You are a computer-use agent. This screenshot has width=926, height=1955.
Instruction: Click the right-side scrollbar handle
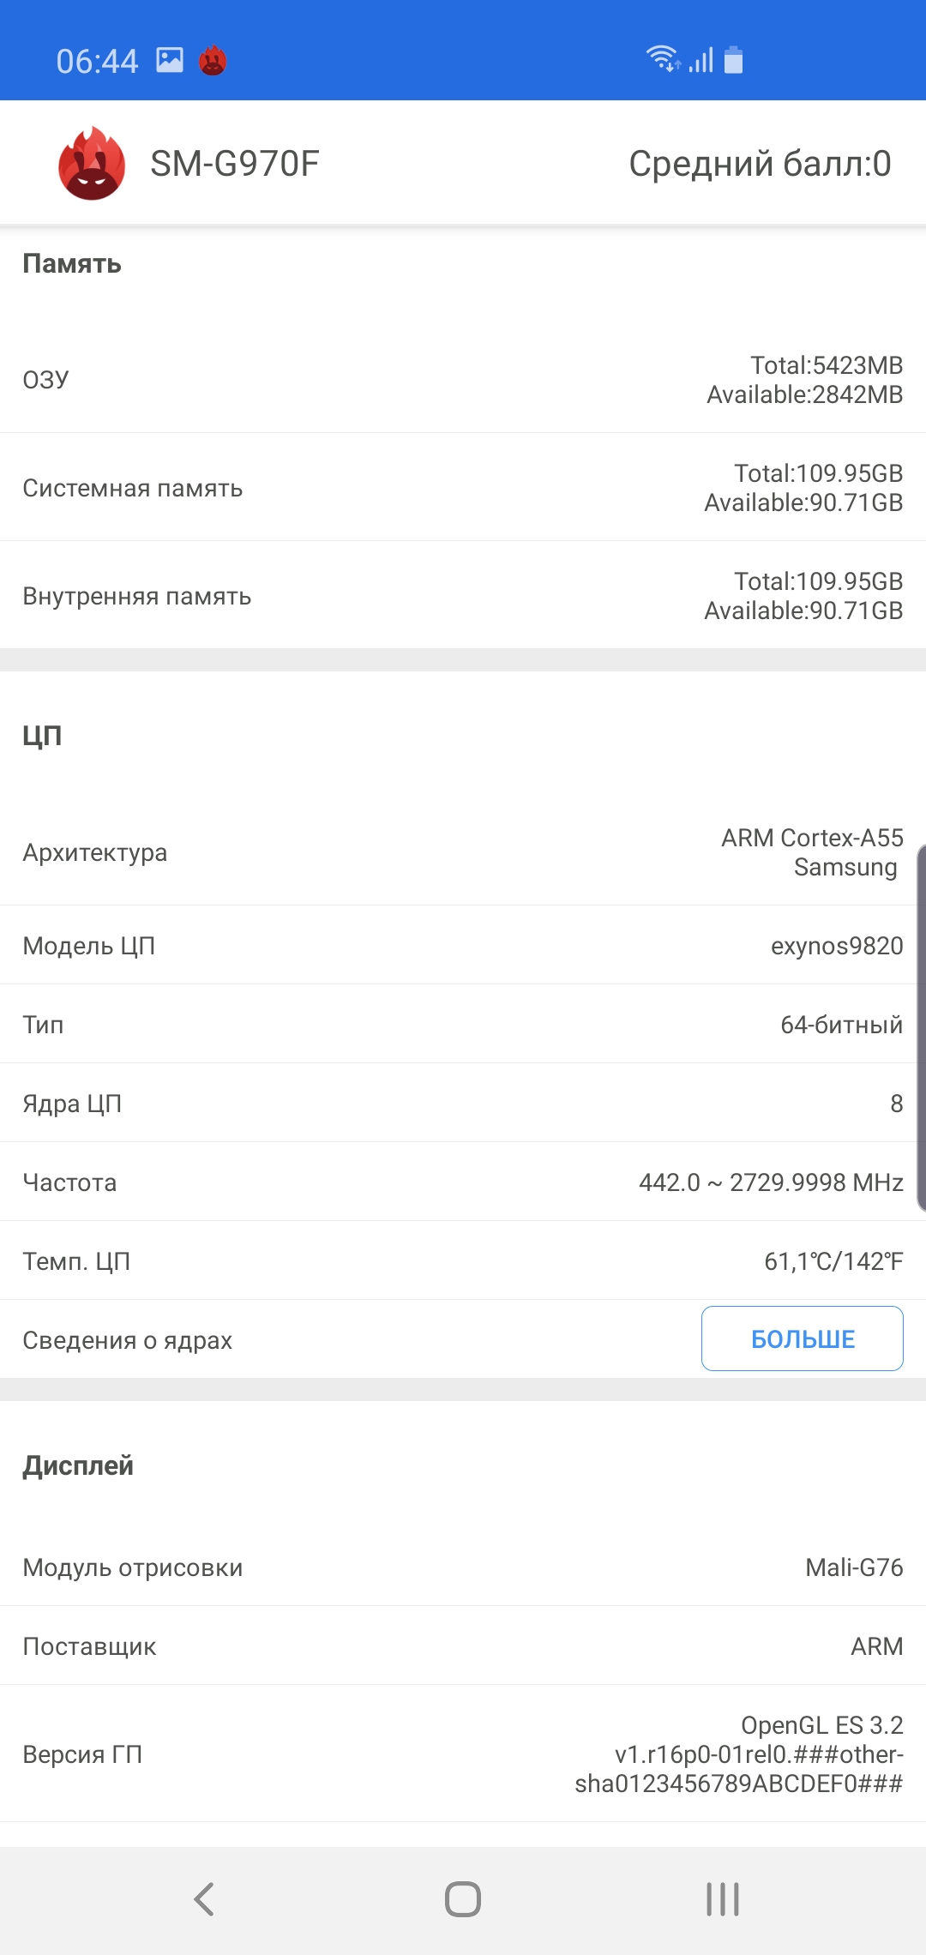921,1027
